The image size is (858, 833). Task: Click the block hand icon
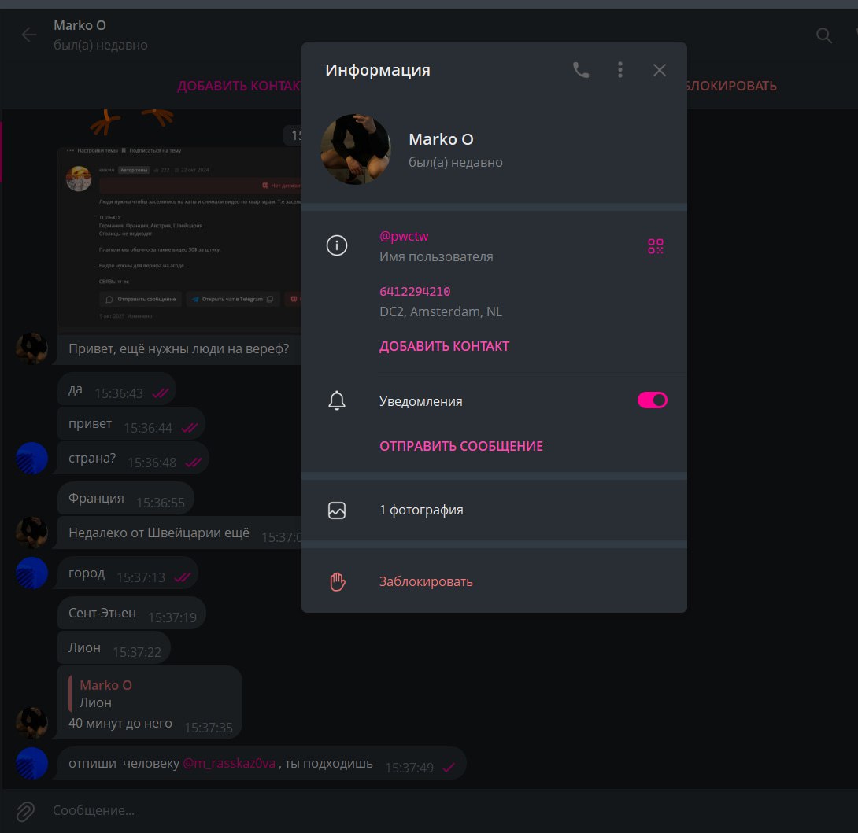337,581
